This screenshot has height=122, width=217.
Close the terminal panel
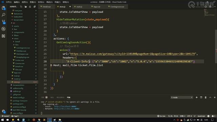tap(215, 97)
